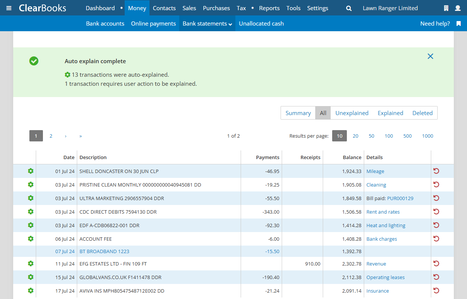Undo explanation for EDF A-CDB06822-001 row

click(436, 225)
